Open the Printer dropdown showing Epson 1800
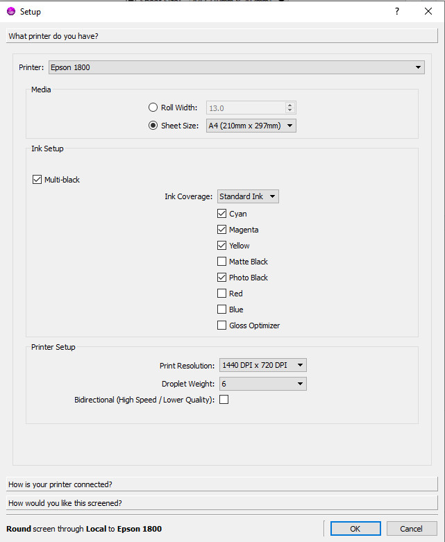 tap(236, 67)
